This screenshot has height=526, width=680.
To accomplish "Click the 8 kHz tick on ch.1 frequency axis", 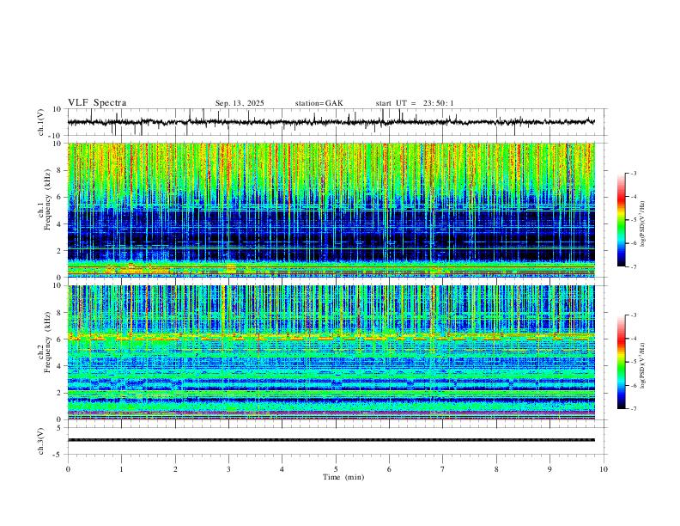I will point(59,170).
